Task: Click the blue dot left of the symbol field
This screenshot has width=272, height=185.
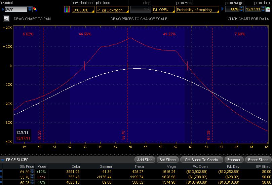Action: pos(3,9)
